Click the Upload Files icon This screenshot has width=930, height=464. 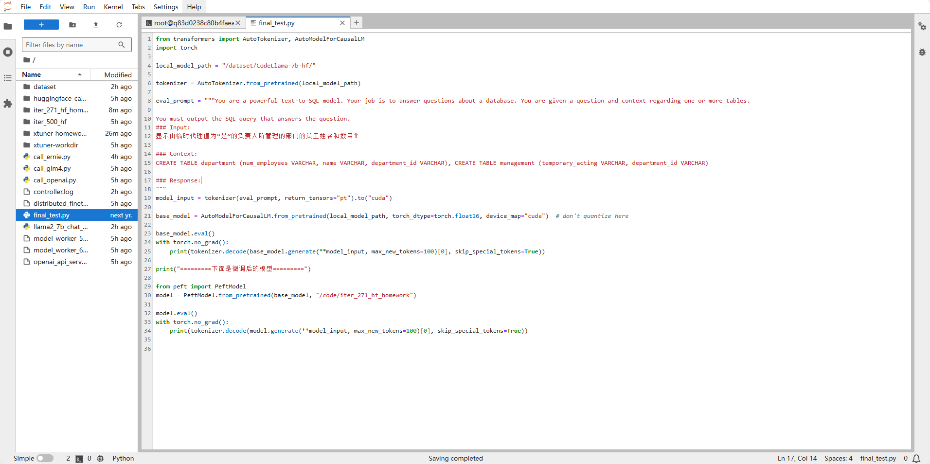[96, 25]
